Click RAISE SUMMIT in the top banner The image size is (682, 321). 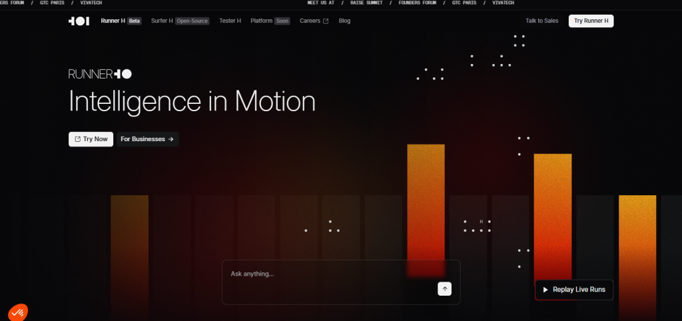pyautogui.click(x=366, y=3)
